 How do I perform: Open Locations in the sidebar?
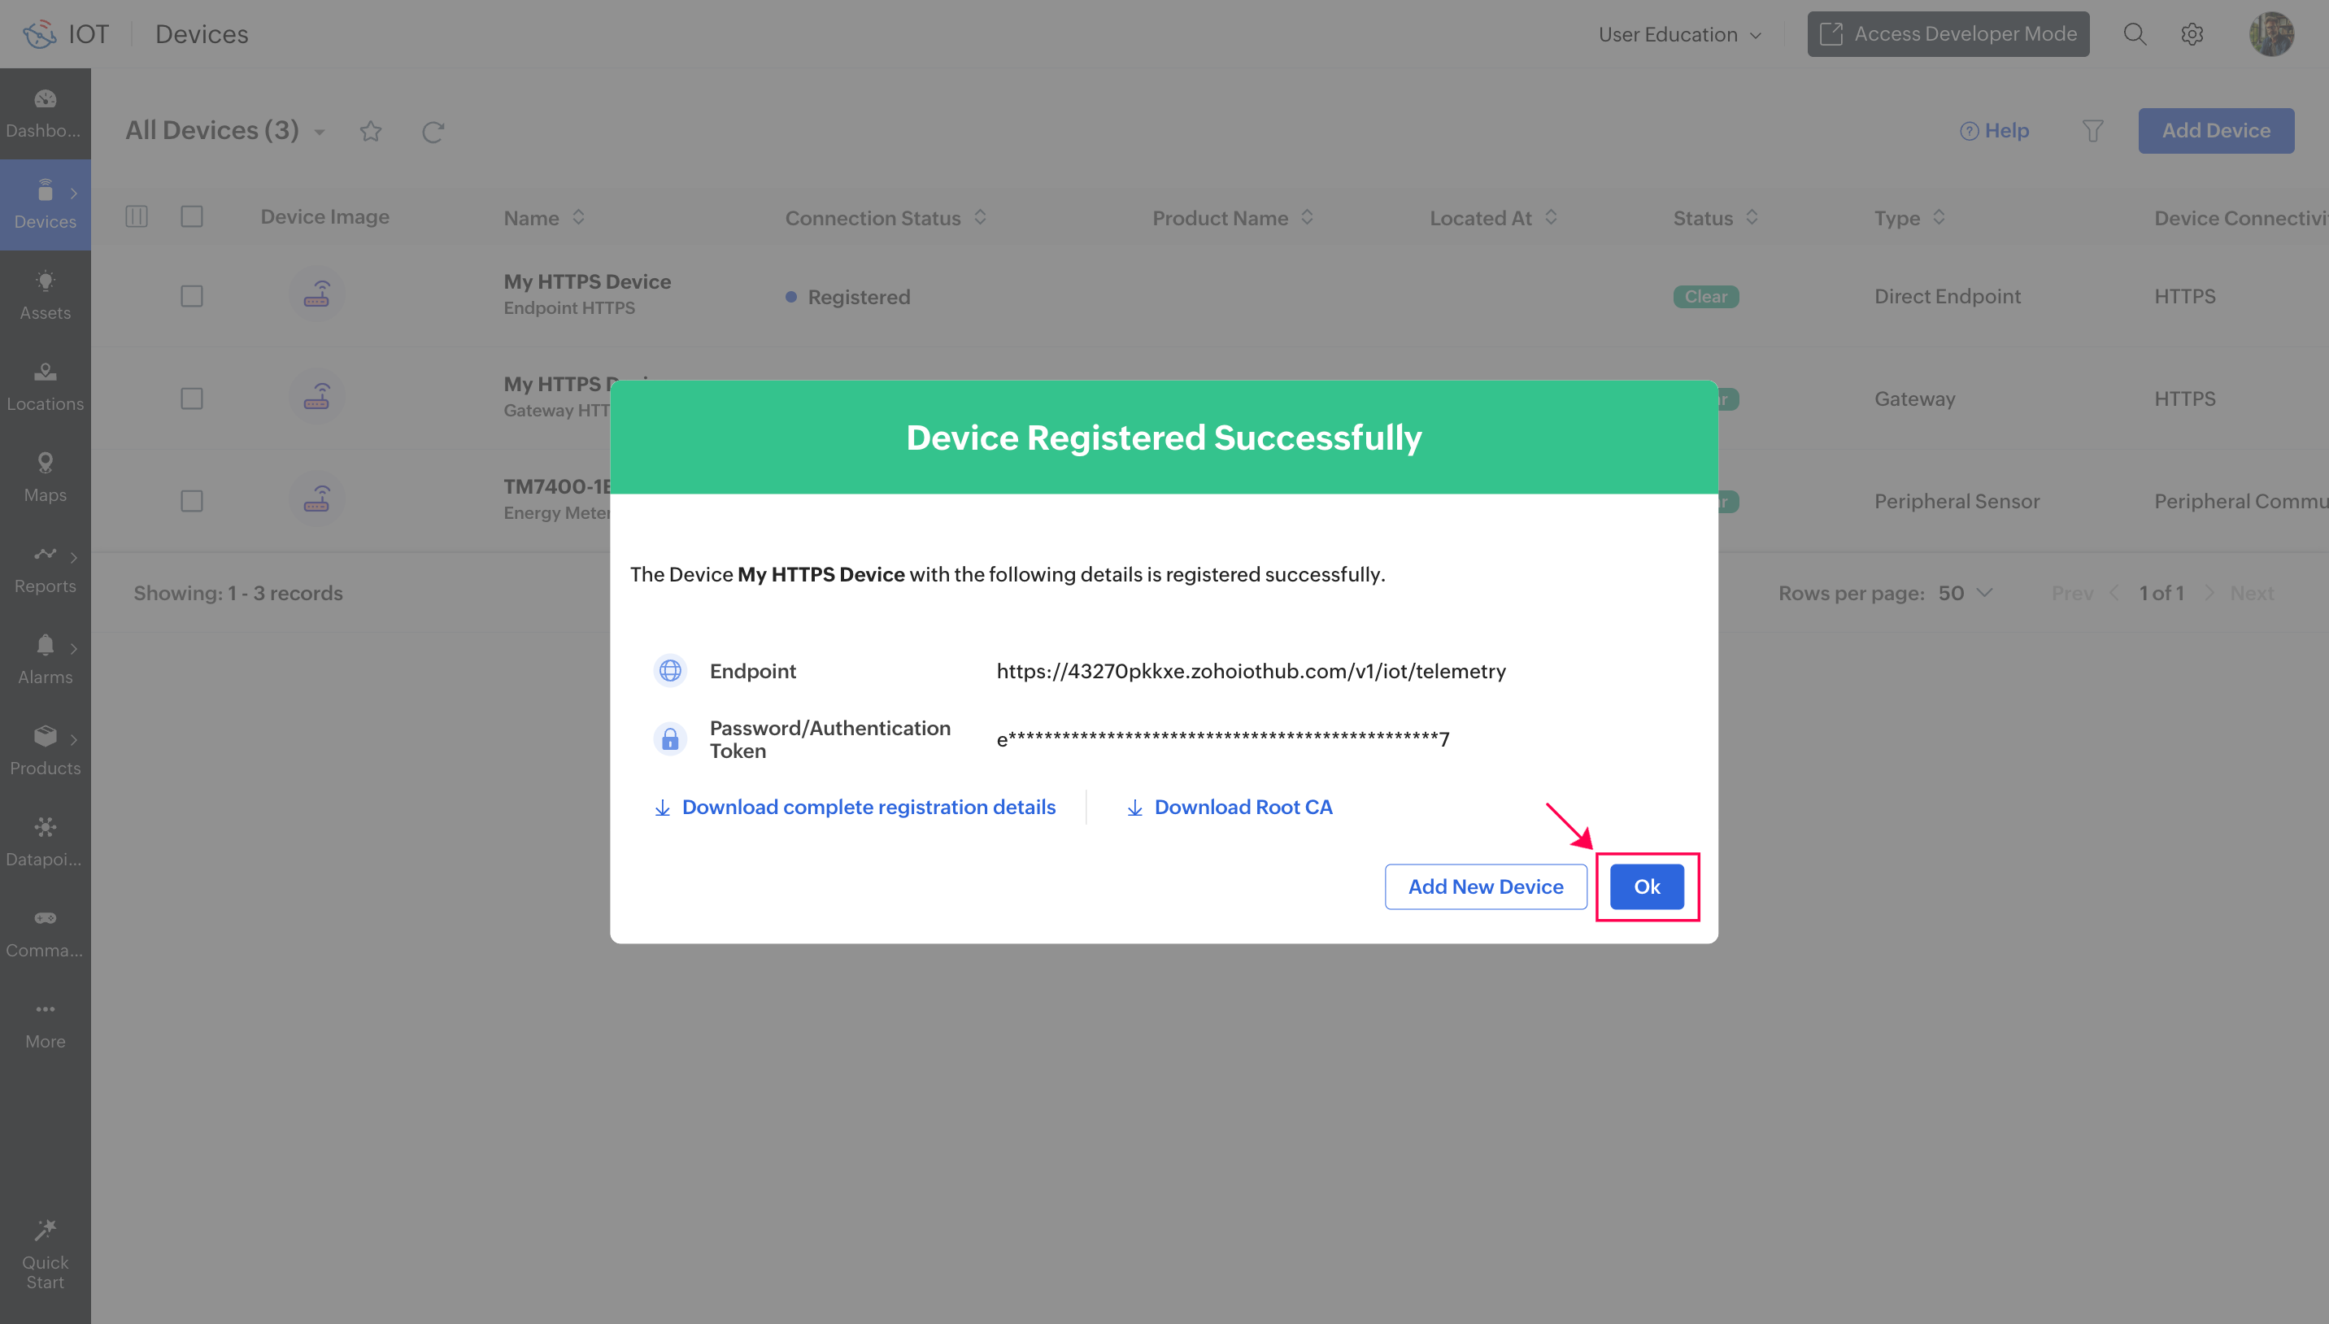coord(45,385)
